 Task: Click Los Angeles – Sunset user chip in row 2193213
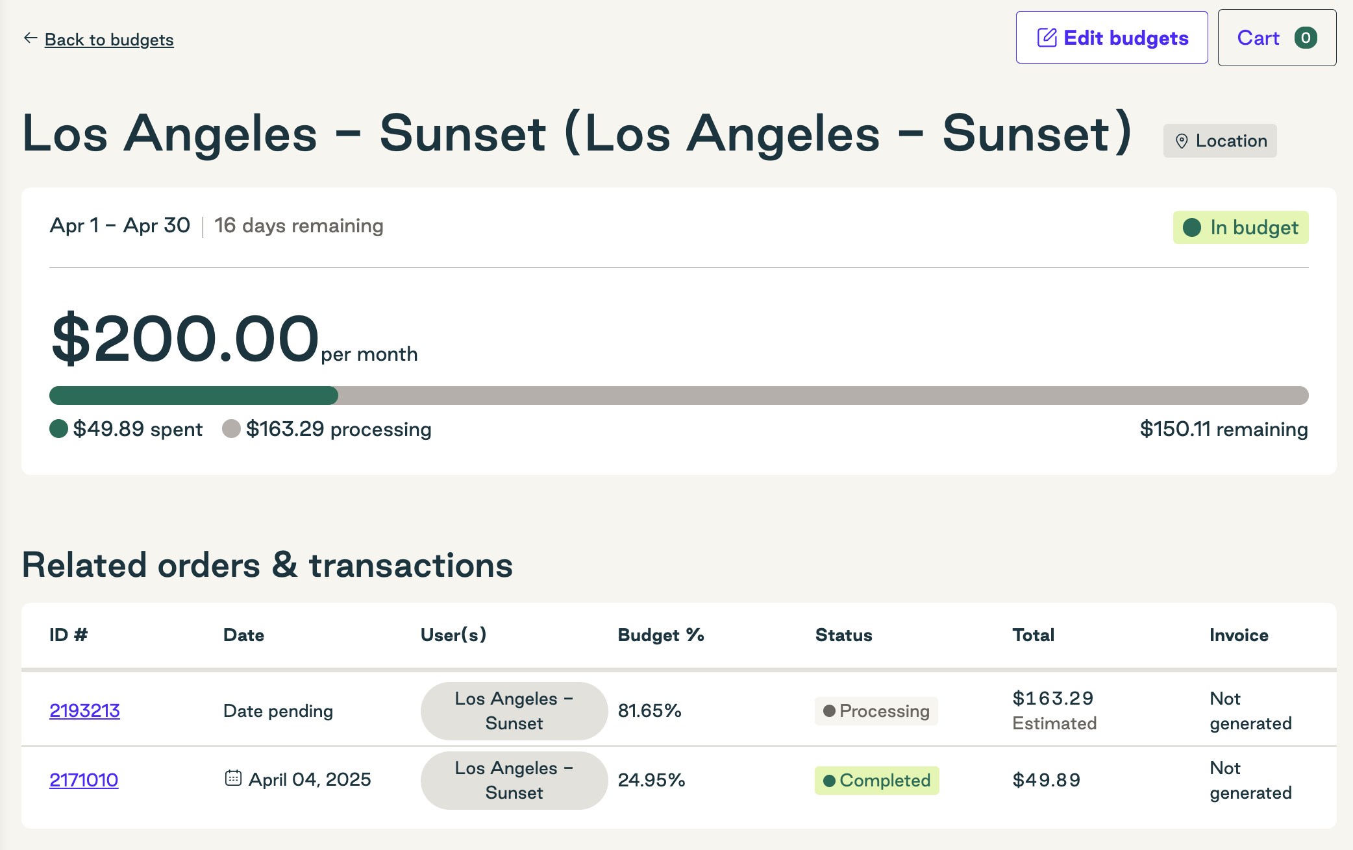(514, 710)
